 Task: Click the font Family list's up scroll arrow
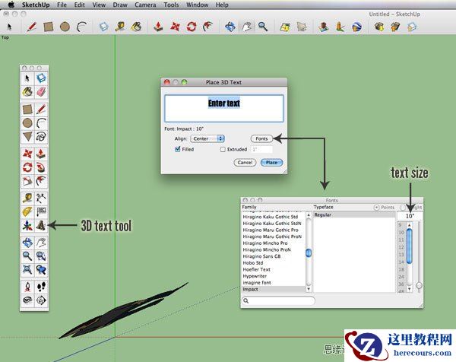309,214
